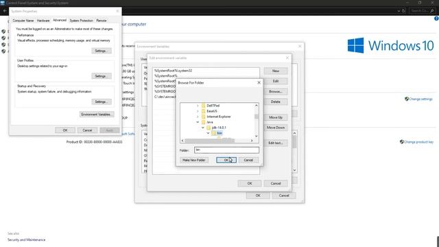Click the folder tree vertical scrollbar thumb
This screenshot has width=439, height=247.
click(256, 117)
